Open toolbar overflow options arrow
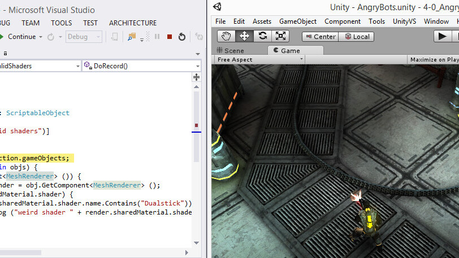Viewport: 459px width, 258px height. click(x=142, y=40)
